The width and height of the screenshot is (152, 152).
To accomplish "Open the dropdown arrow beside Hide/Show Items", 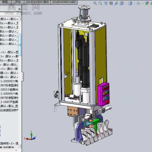I will point(143,3).
